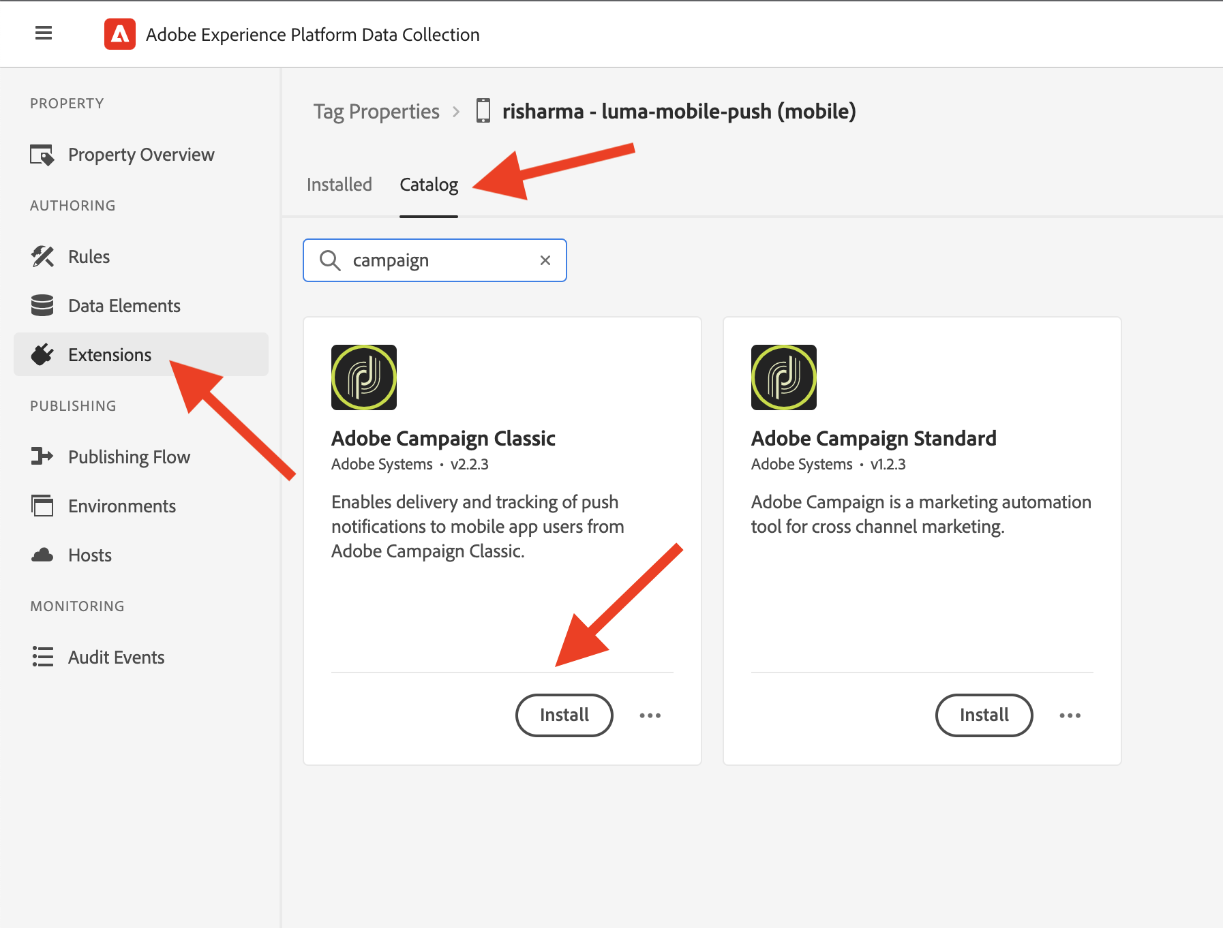1223x928 pixels.
Task: Click the Adobe Campaign Standard extension logo
Action: point(784,377)
